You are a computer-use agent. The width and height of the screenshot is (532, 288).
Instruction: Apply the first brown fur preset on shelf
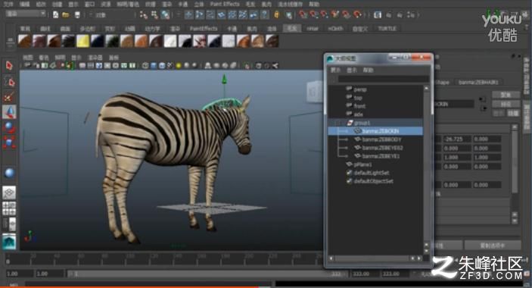pyautogui.click(x=25, y=41)
